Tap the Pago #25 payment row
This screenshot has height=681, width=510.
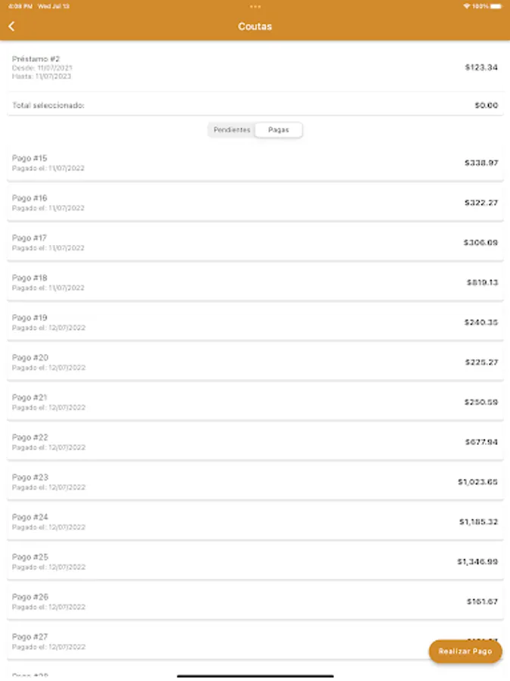[255, 561]
